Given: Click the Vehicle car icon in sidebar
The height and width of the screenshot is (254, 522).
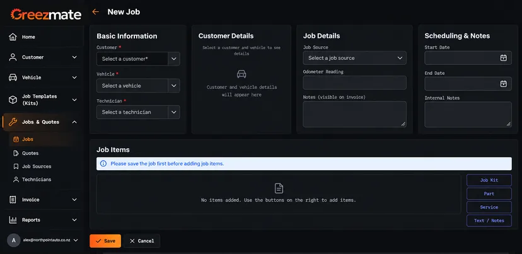Looking at the screenshot, I should (13, 78).
